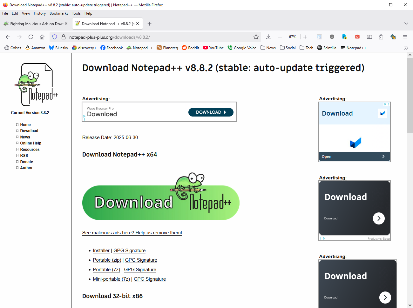Download the Mini-portable (7z) link

pos(112,279)
